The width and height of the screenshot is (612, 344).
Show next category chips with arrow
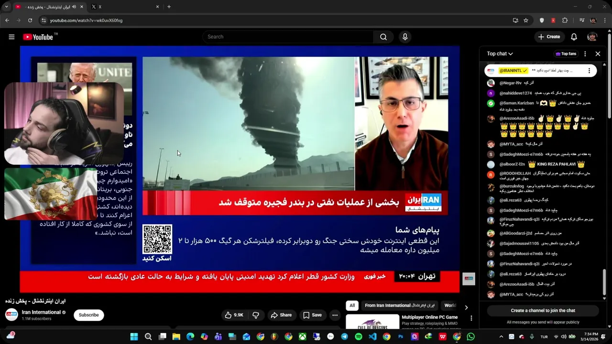tap(466, 307)
